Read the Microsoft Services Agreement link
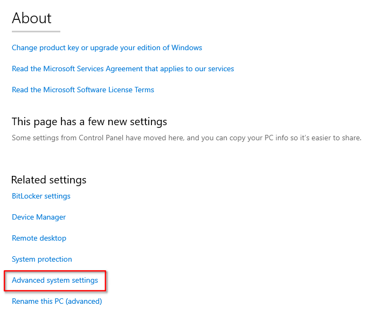Viewport: 375px width, 321px height. [123, 69]
